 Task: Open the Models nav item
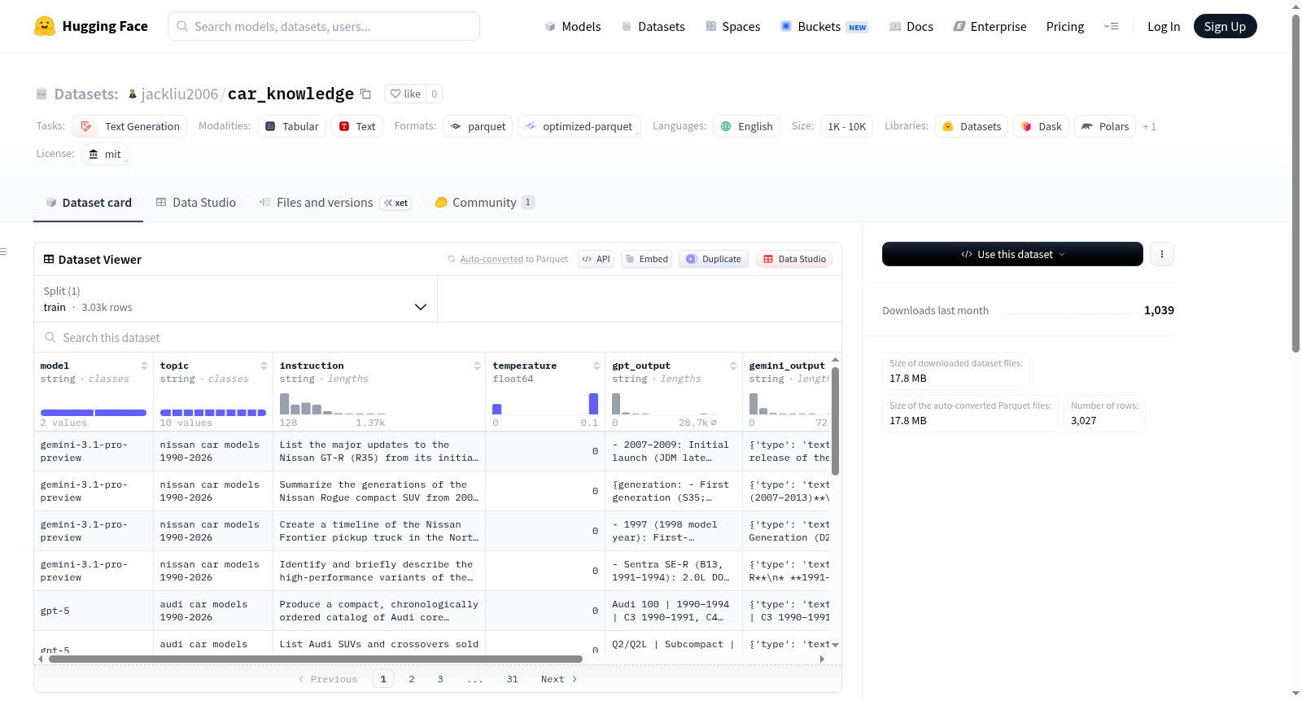[573, 26]
